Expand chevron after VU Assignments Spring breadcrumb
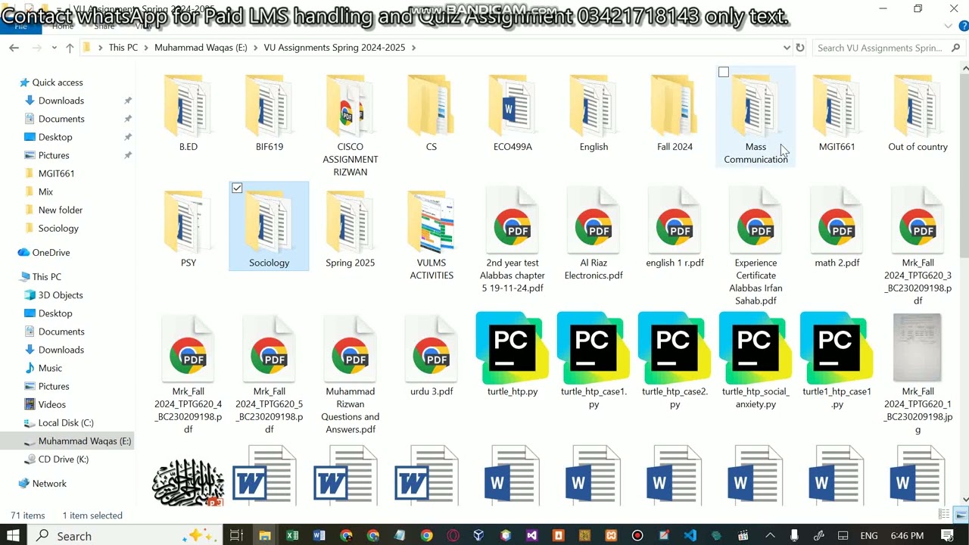969x545 pixels. click(x=413, y=48)
